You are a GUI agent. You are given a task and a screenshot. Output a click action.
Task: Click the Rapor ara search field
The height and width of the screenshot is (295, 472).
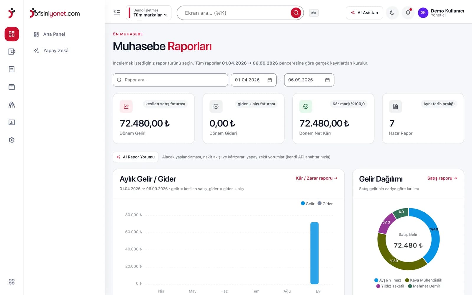(x=171, y=80)
